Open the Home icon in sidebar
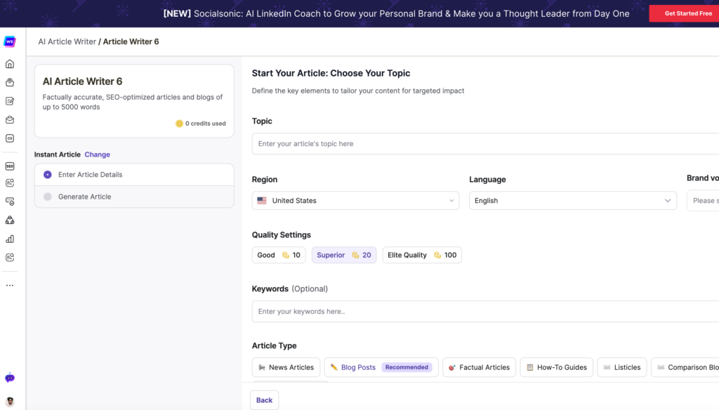The width and height of the screenshot is (719, 410). click(10, 64)
